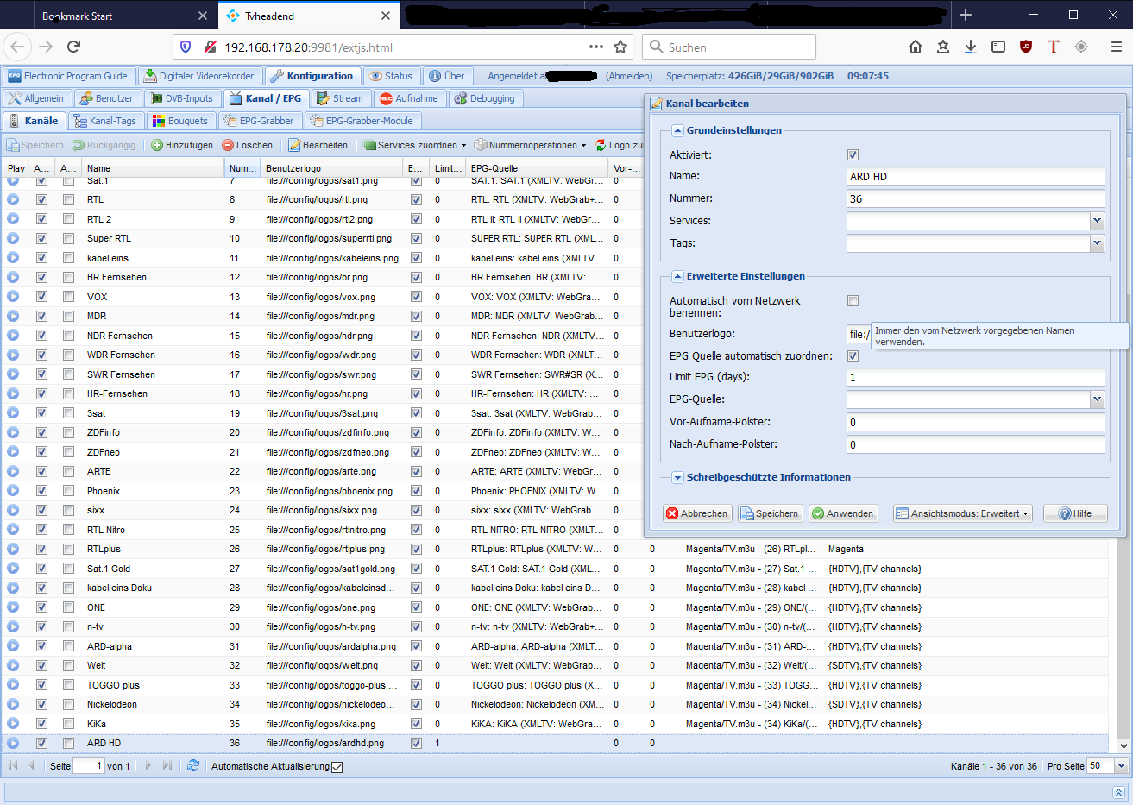
Task: Toggle enabled checkbox for Welt row
Action: point(41,665)
